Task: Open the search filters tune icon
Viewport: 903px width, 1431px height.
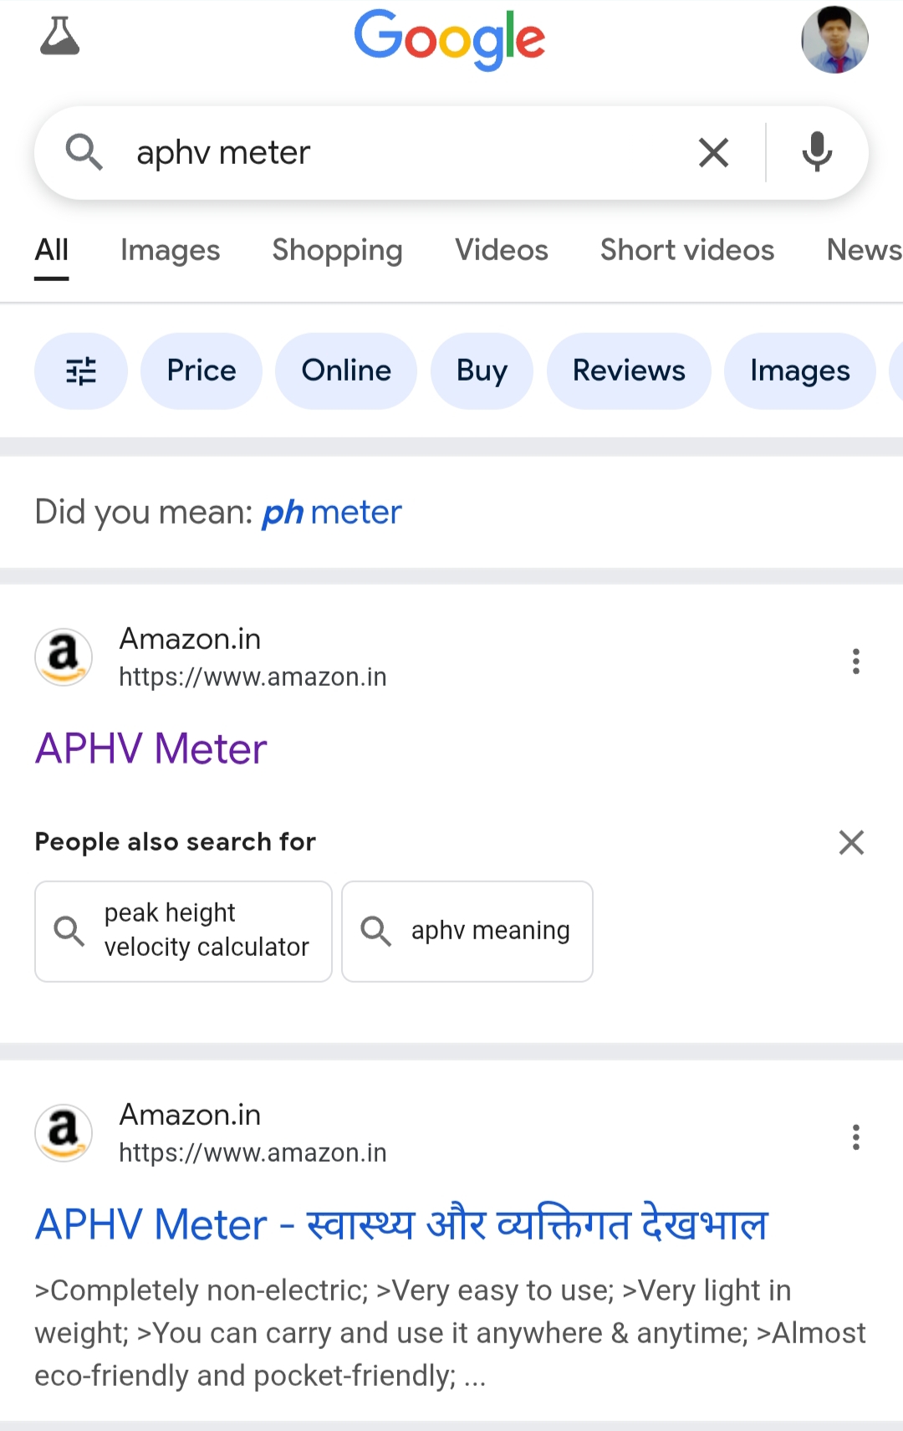Action: click(x=81, y=371)
